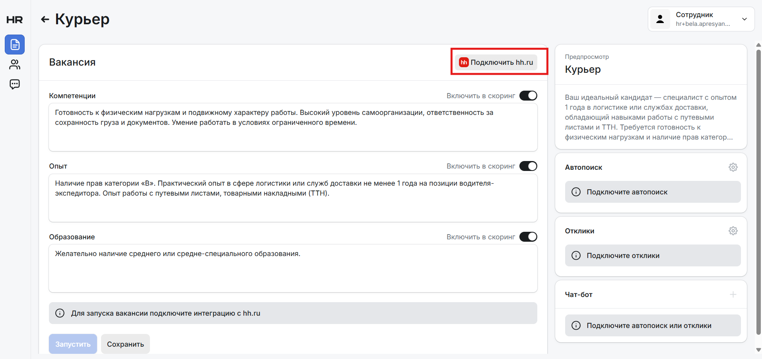Click the Сохранить button
762x359 pixels.
pos(125,344)
